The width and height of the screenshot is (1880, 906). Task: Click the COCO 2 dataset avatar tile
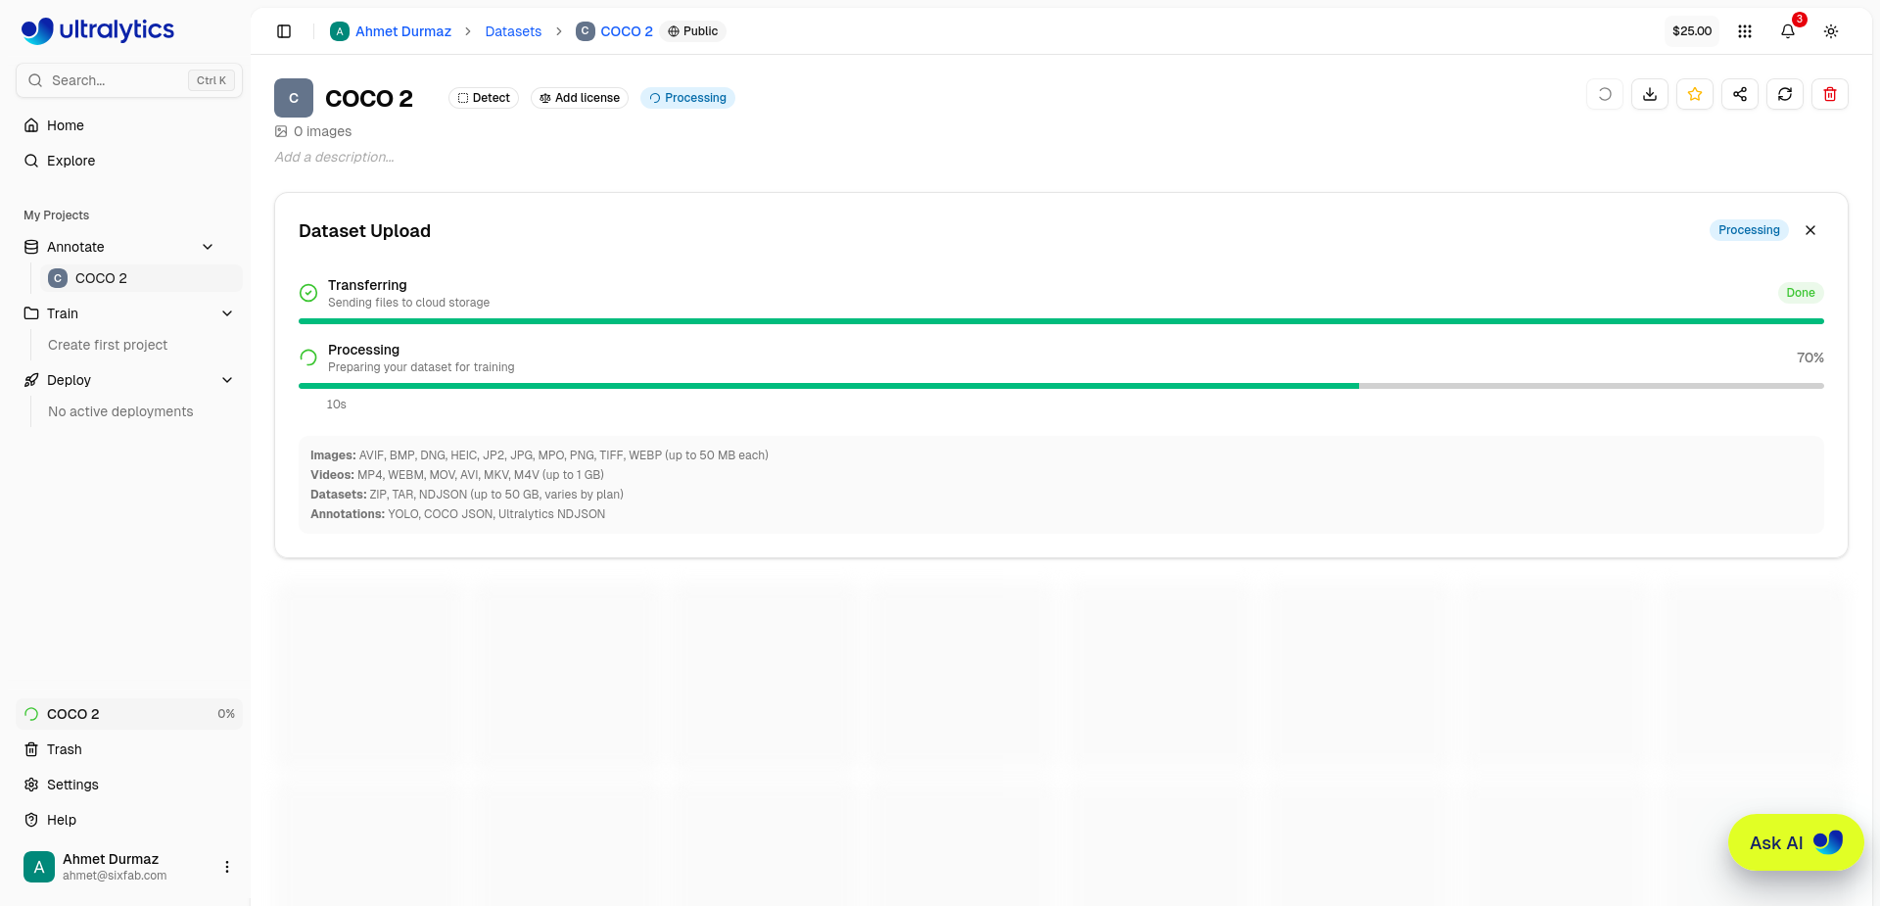pyautogui.click(x=294, y=98)
